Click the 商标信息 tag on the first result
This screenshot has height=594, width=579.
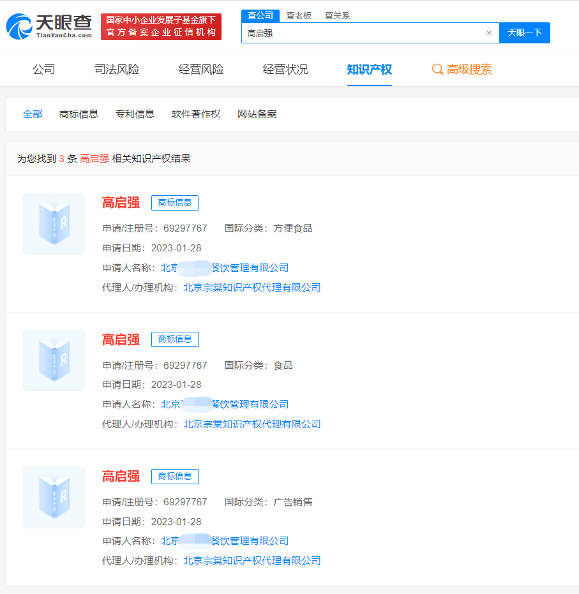click(174, 202)
